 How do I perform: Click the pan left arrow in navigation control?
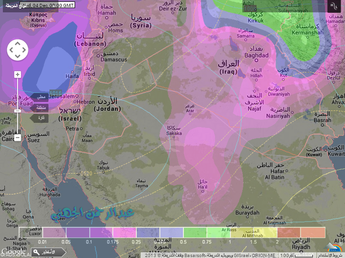coord(11,50)
